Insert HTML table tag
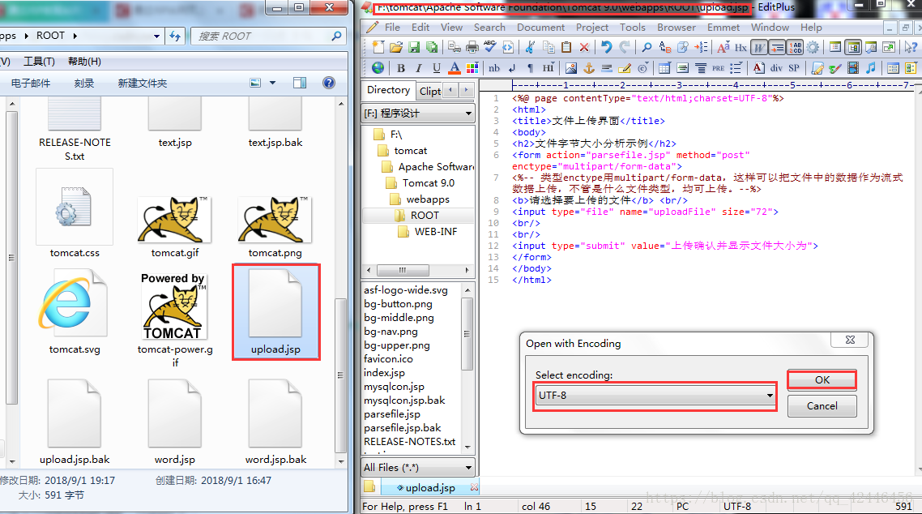The width and height of the screenshot is (922, 514). coord(664,68)
